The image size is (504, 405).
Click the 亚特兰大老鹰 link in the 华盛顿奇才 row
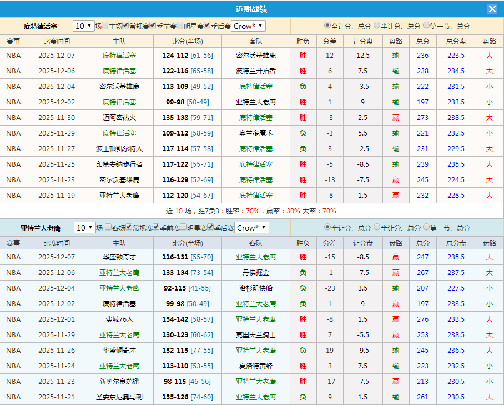pyautogui.click(x=256, y=257)
